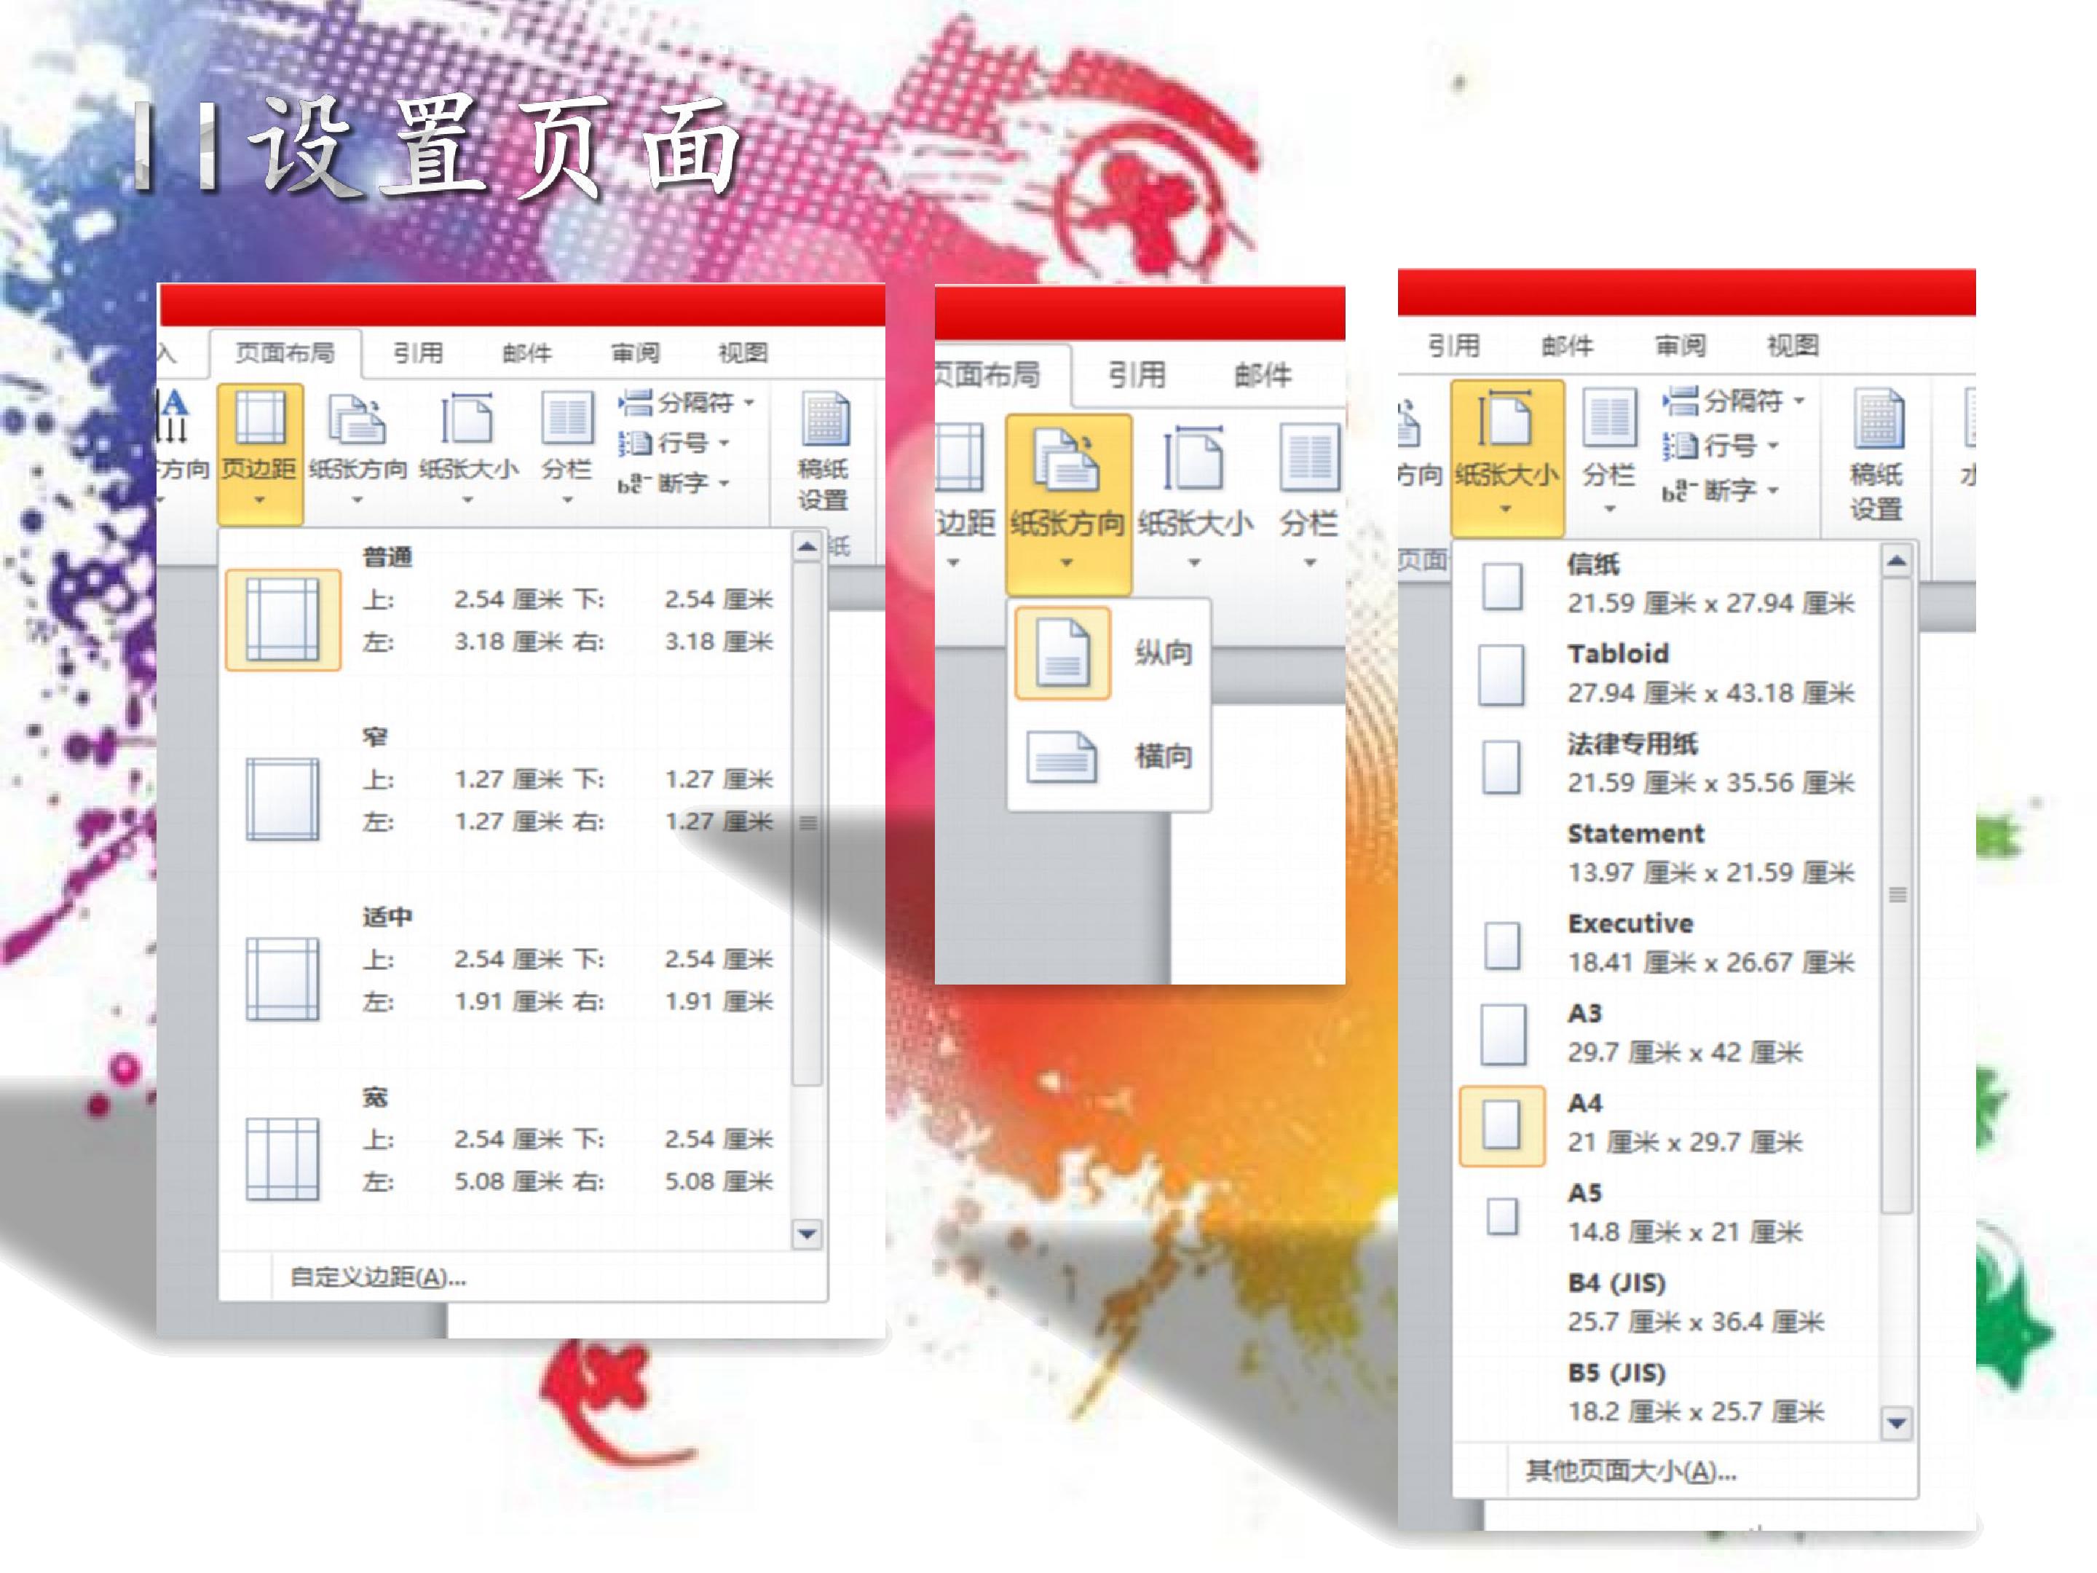Expand the 分隔符 dropdown in left ribbon
The width and height of the screenshot is (2097, 1573).
coord(687,402)
